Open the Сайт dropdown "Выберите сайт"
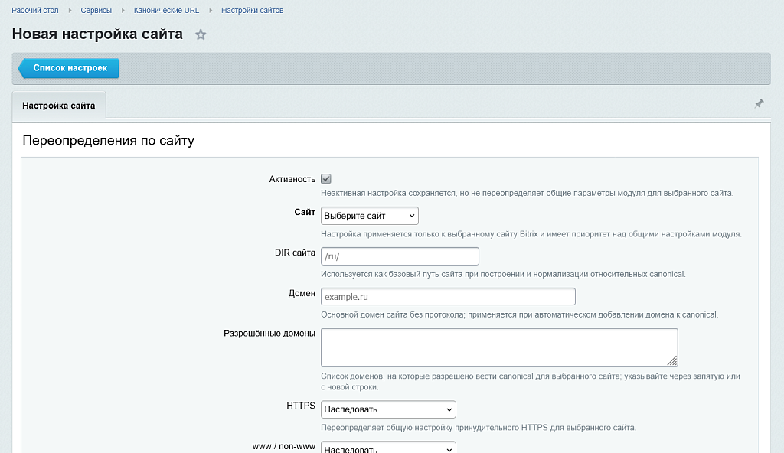The image size is (784, 453). 370,216
